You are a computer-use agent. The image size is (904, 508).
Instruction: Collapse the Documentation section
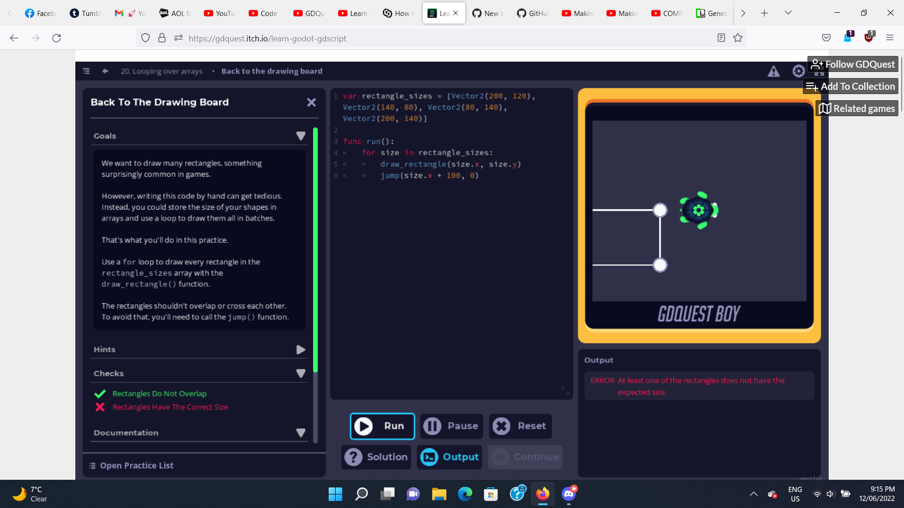(x=300, y=433)
